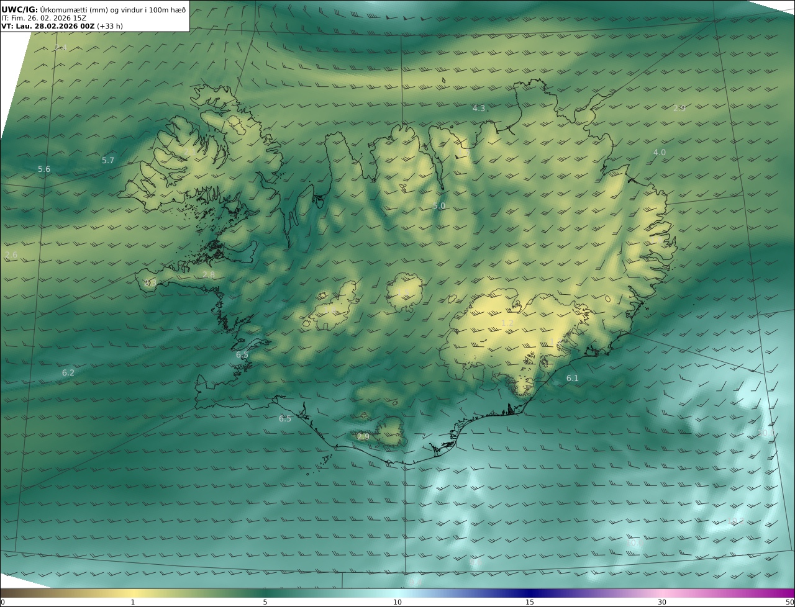Screen dimensions: 795x607
Task: Click the 2.4 value label
Action: click(60, 48)
